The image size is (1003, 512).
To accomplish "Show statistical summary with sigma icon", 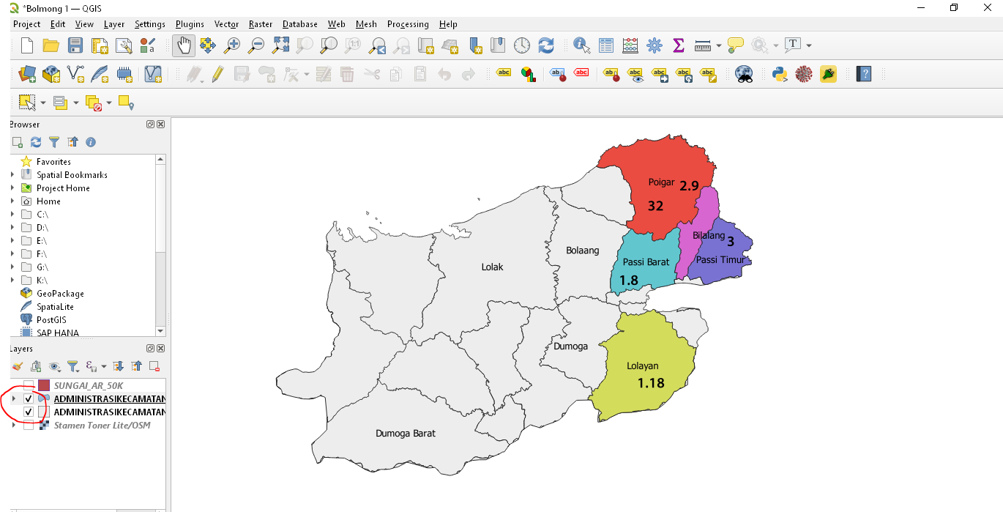I will click(x=678, y=45).
